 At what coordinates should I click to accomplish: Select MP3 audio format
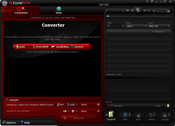tap(61, 105)
